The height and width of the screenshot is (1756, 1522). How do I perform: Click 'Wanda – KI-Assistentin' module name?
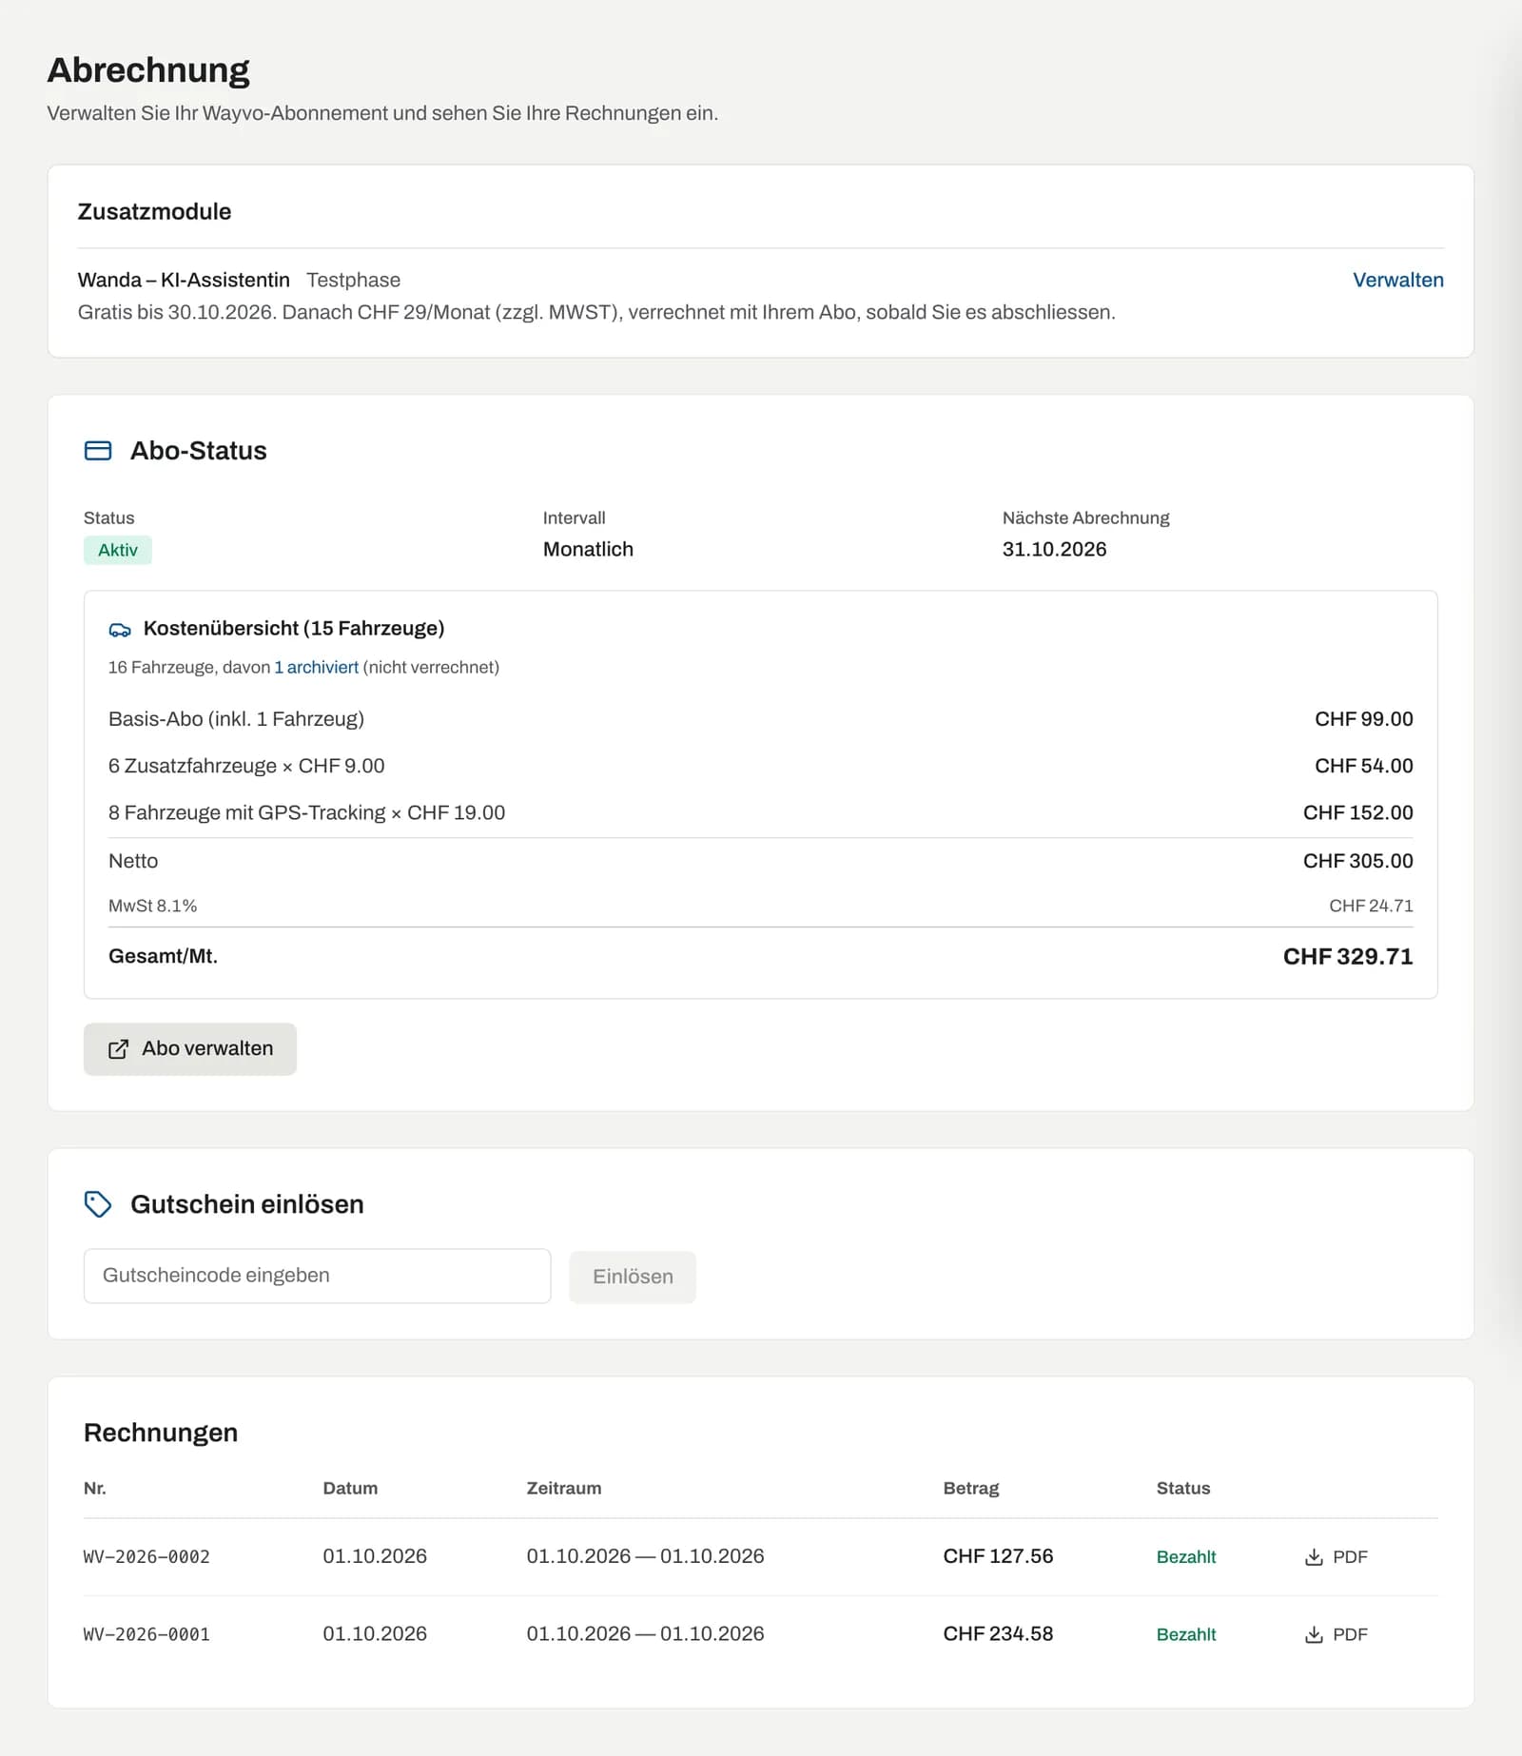[x=184, y=280]
